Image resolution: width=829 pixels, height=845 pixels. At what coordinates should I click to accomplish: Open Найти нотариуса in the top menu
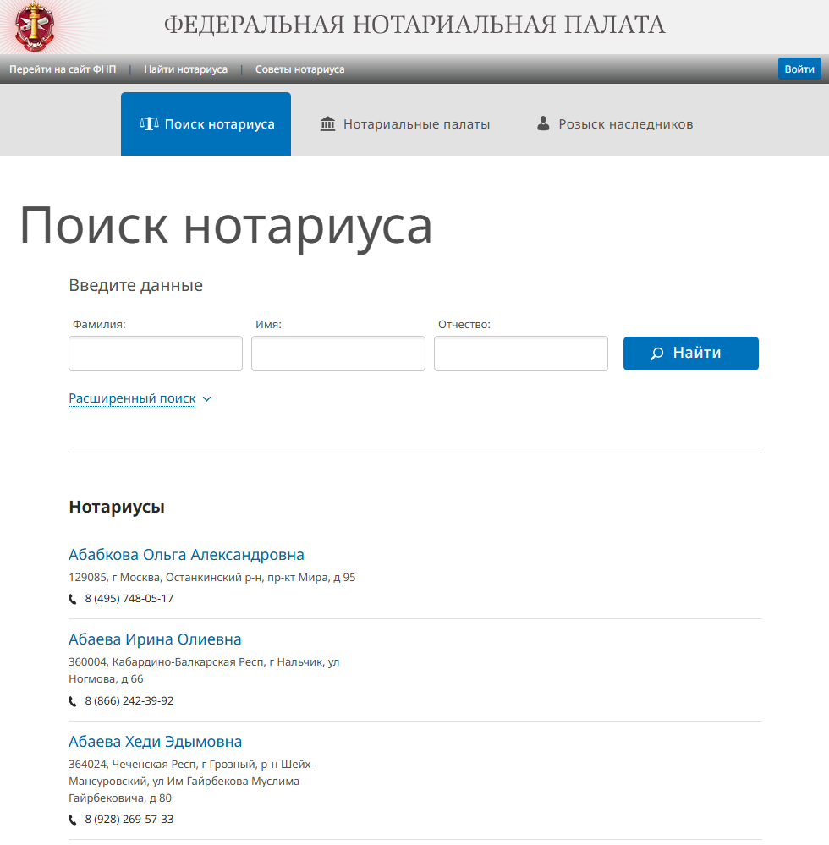click(x=185, y=69)
